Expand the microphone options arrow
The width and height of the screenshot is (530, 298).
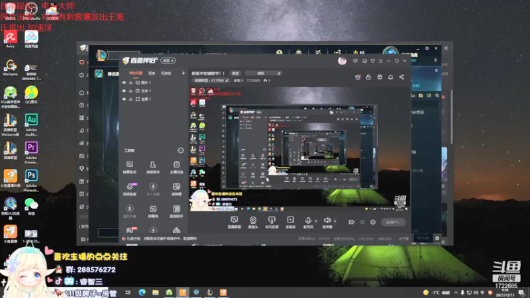tap(316, 221)
